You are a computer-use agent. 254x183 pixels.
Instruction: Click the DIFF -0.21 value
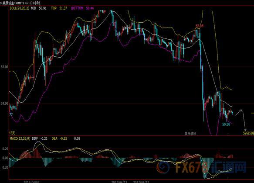(x=40, y=138)
